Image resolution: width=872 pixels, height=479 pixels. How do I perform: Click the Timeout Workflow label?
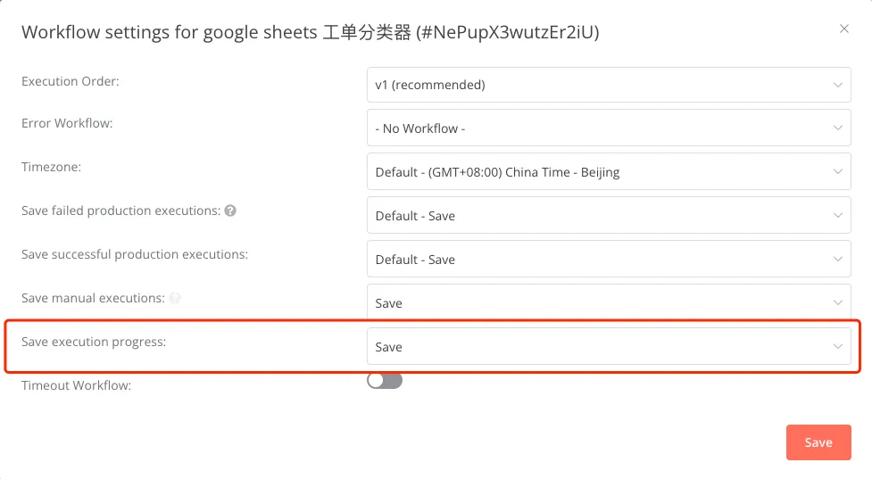coord(76,385)
